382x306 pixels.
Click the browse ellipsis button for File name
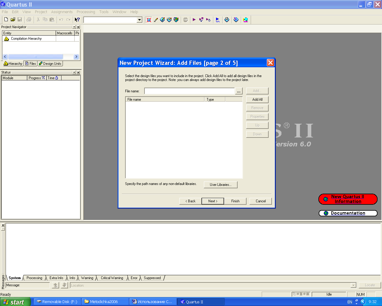(239, 91)
